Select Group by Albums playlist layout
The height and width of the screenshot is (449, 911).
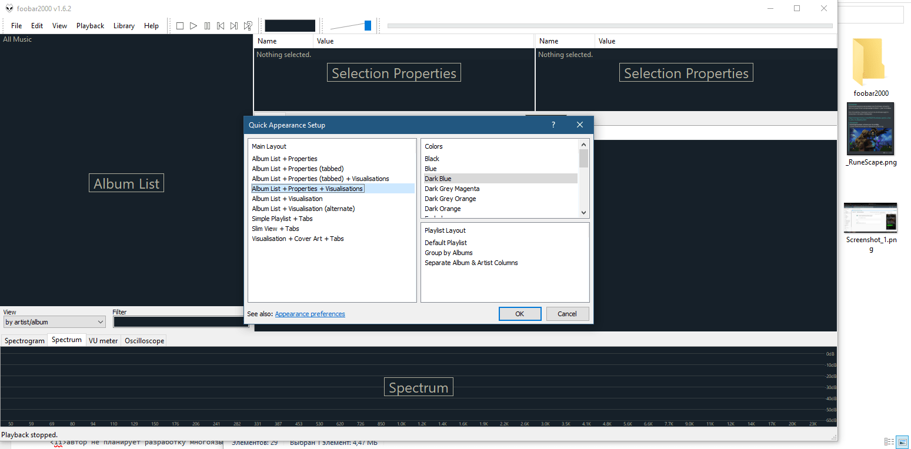tap(449, 253)
